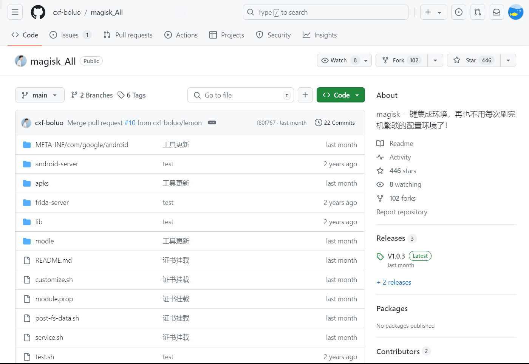Open the android-server folder

57,164
